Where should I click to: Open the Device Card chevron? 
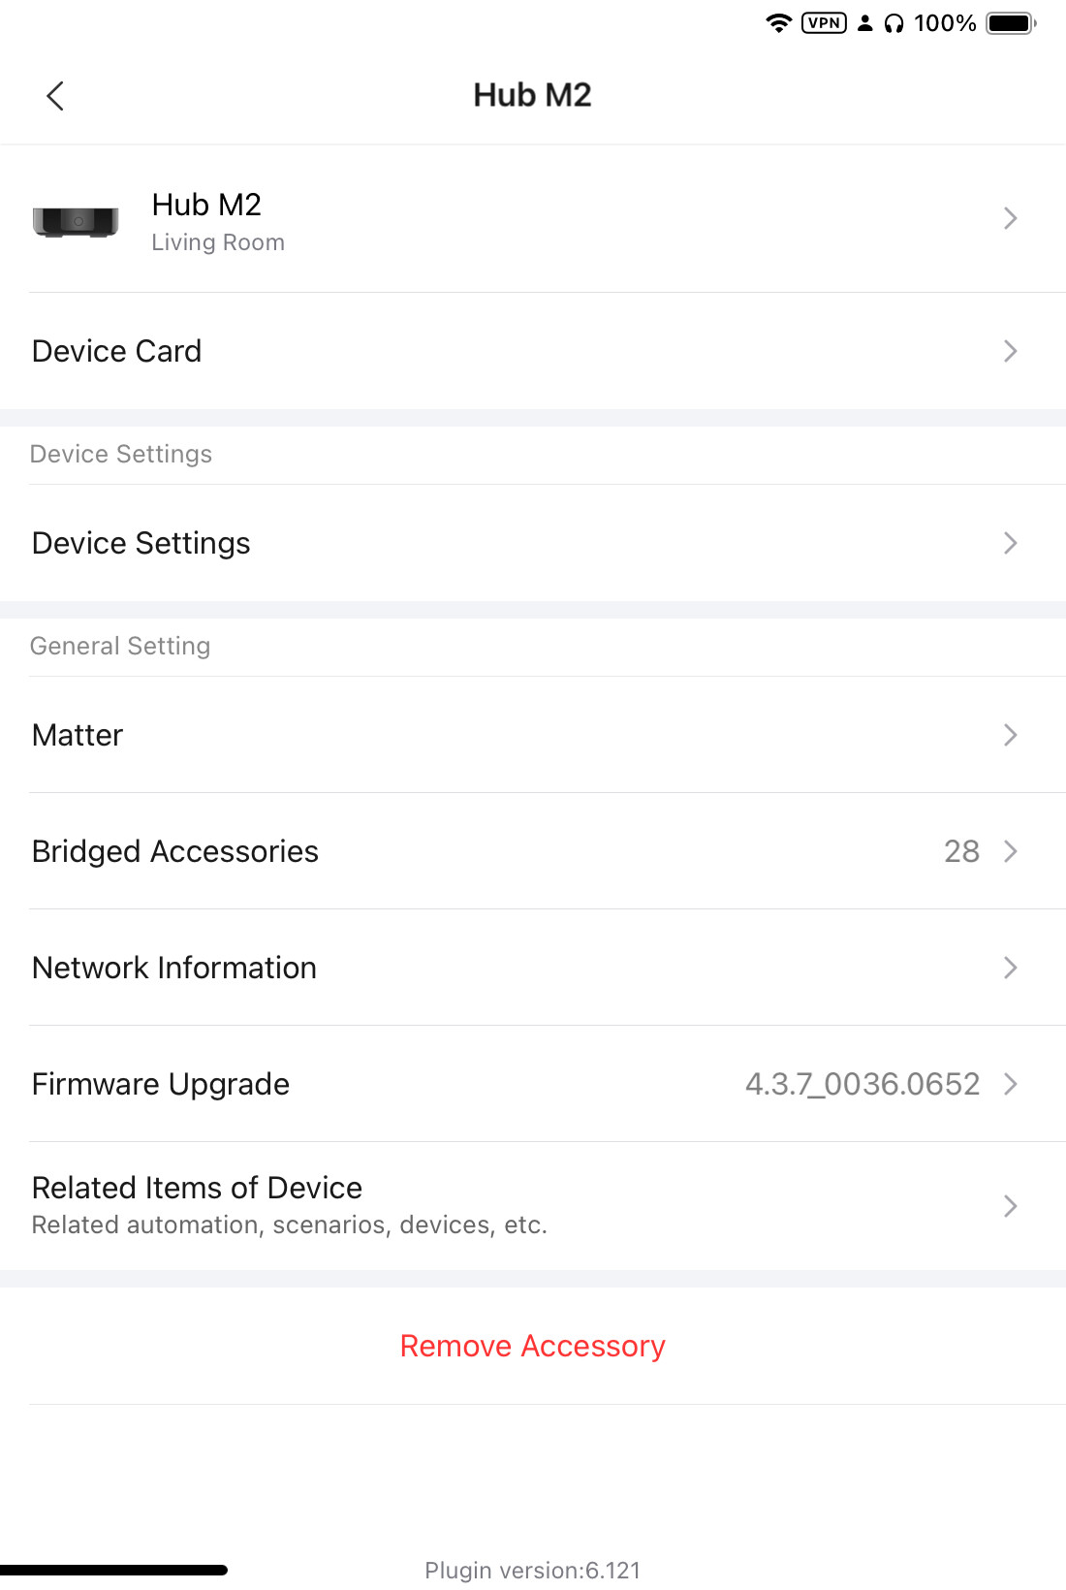[x=1010, y=351]
